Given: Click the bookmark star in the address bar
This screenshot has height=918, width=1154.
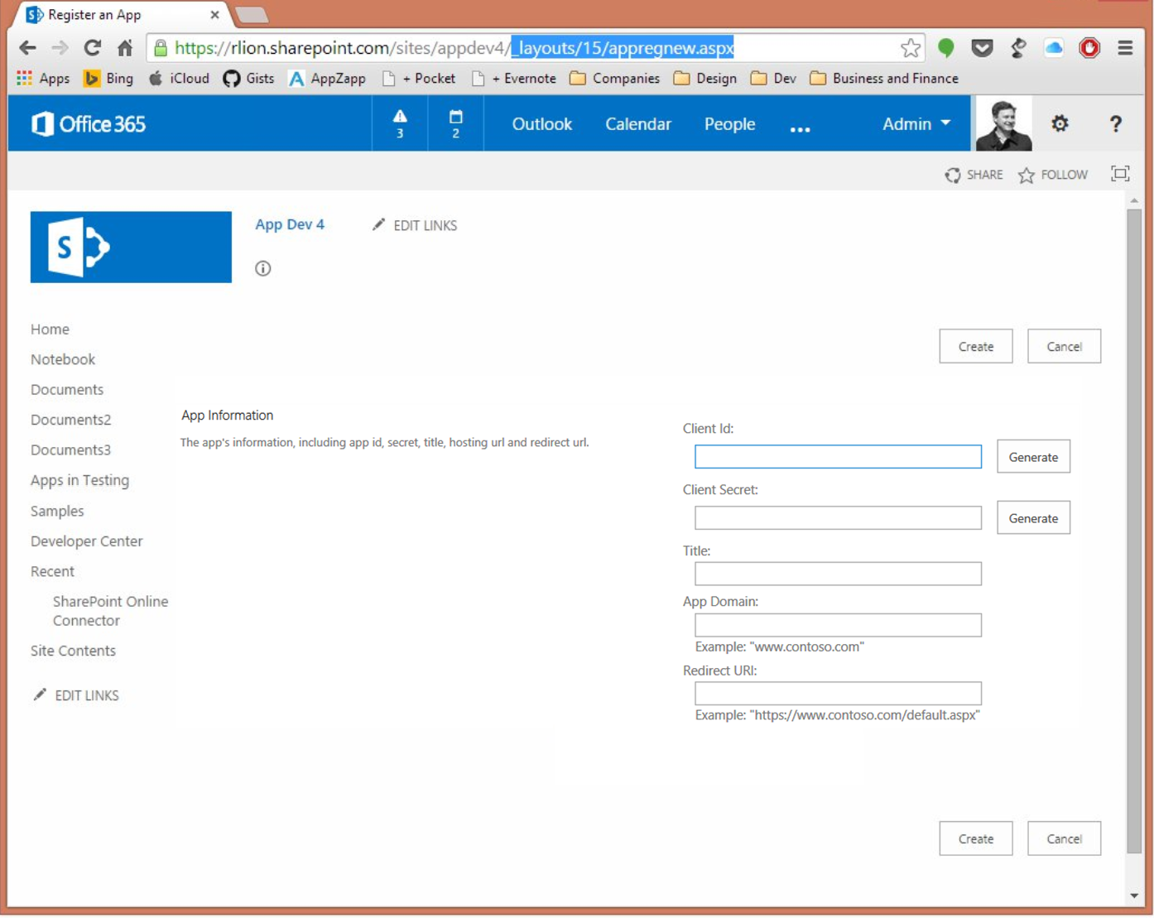Looking at the screenshot, I should pos(911,48).
